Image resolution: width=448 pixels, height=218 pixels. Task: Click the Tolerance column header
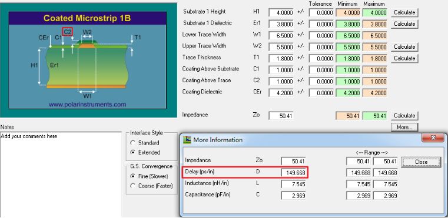320,4
